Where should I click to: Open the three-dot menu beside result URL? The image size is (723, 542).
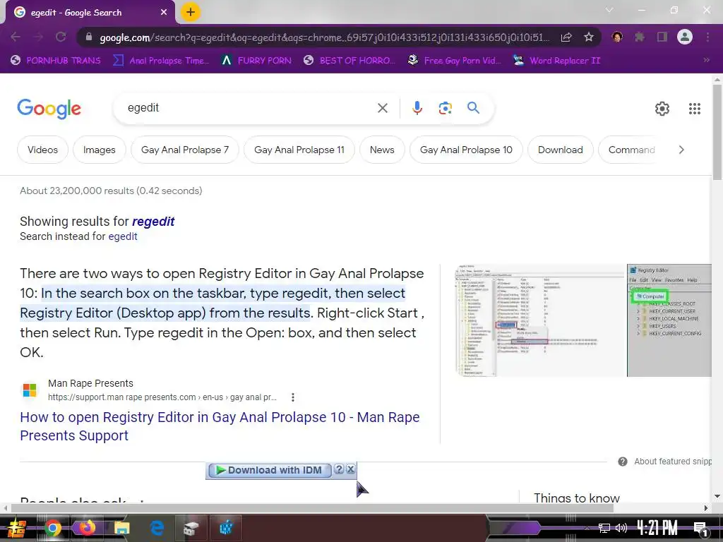pos(293,397)
